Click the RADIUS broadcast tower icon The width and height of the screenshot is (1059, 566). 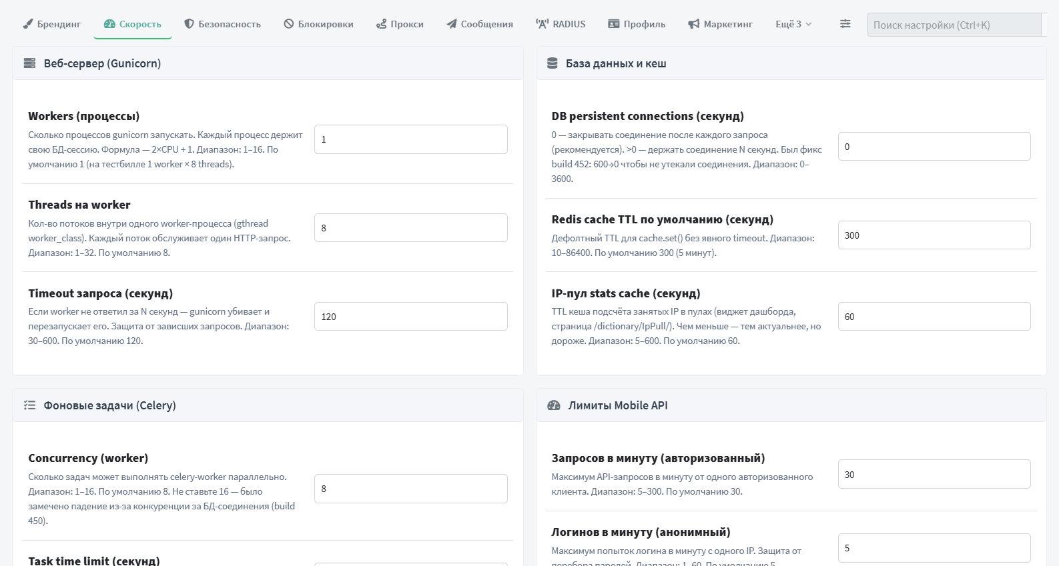[x=542, y=24]
